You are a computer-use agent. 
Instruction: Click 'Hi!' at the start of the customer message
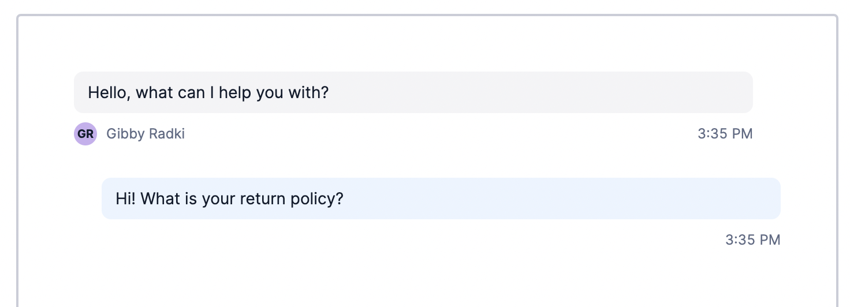click(x=125, y=199)
